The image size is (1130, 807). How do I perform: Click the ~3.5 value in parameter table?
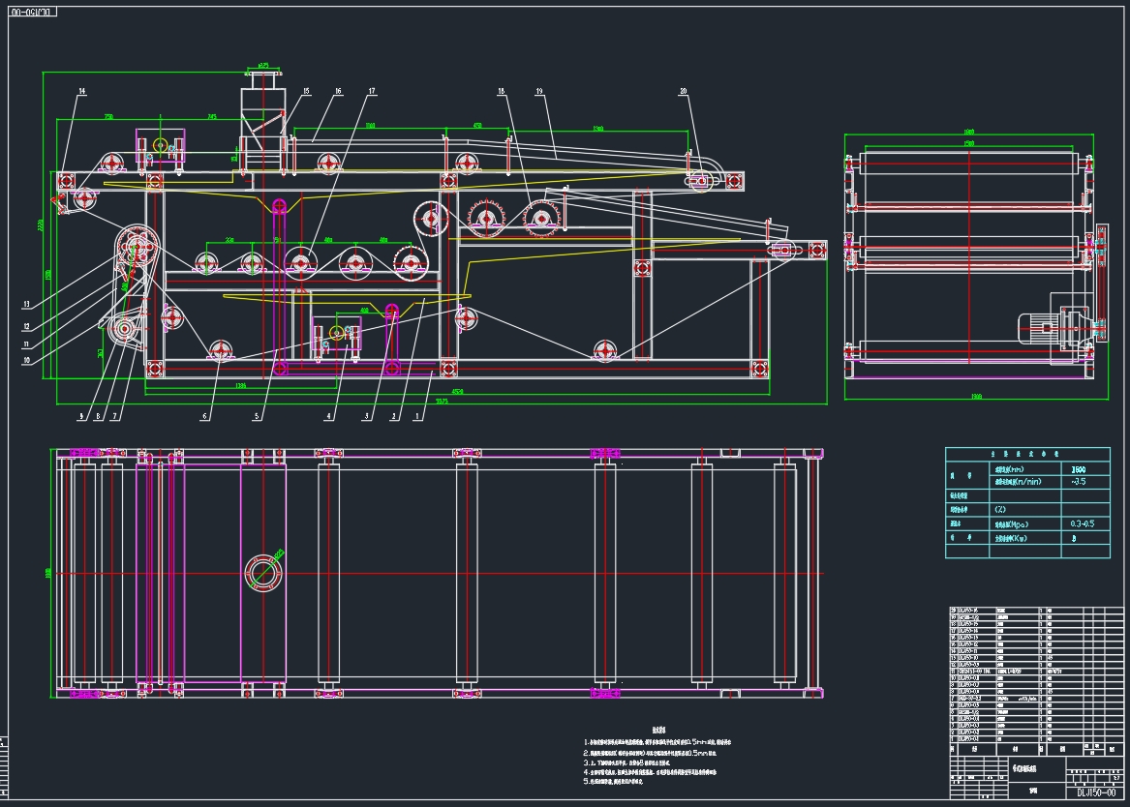1078,482
